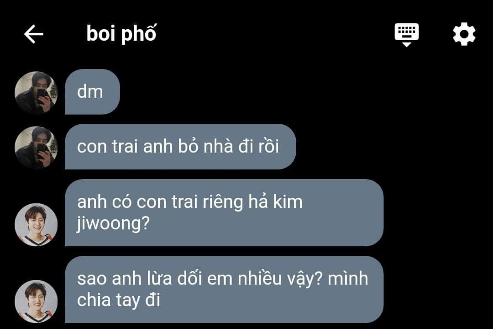493x329 pixels.
Task: Select the "dm" message bubble
Action: pyautogui.click(x=92, y=92)
